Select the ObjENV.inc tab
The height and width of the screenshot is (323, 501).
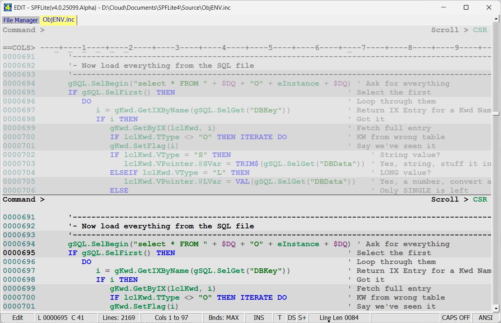pyautogui.click(x=59, y=20)
